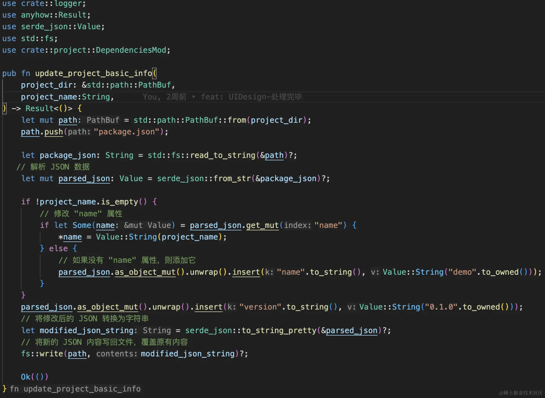Click the '@稀土掘金技术社区' watermark text

pos(520,393)
